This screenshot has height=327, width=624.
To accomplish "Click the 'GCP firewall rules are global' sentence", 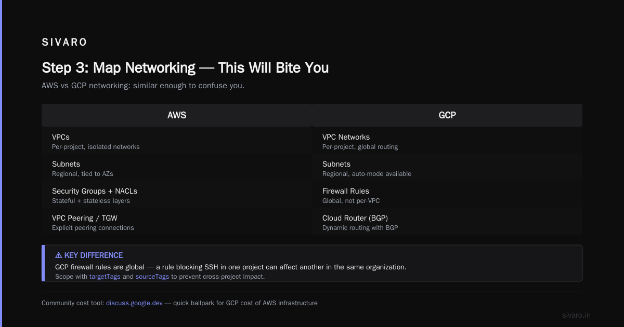I will 231,267.
